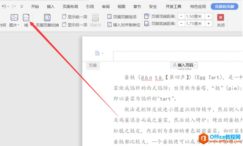The height and width of the screenshot is (146, 243).
Task: Increase 页脚底端距离 with plus button
Action: [x=208, y=24]
